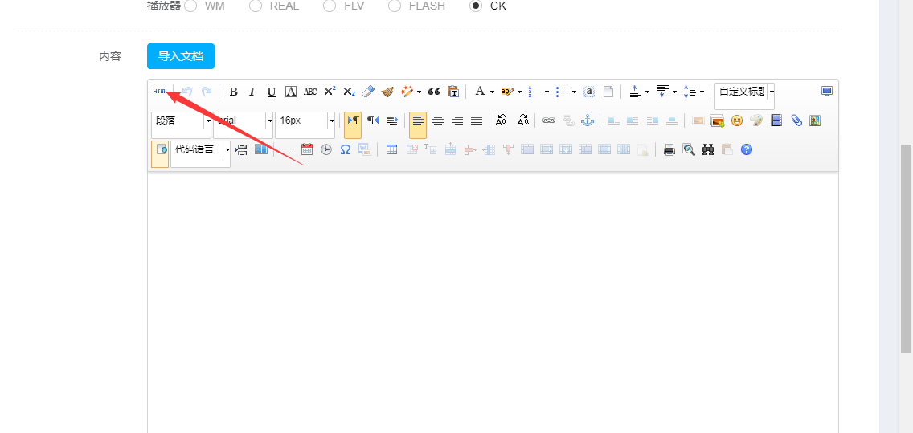Toggle fullscreen editor mode

pyautogui.click(x=827, y=92)
